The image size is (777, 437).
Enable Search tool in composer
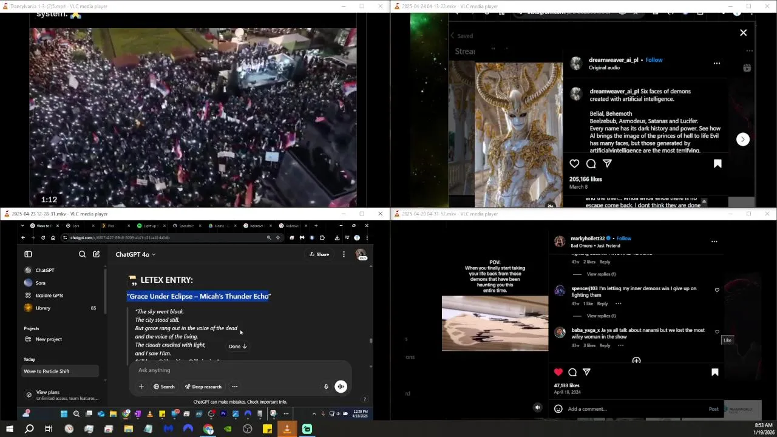pyautogui.click(x=164, y=387)
